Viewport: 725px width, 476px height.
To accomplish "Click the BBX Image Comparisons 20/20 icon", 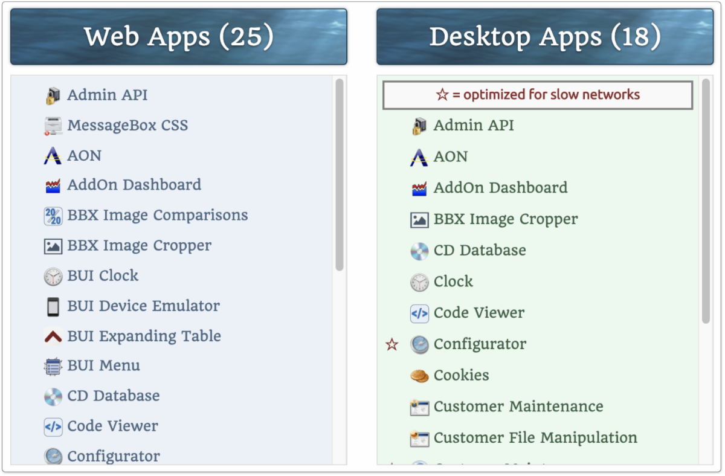I will 53,216.
